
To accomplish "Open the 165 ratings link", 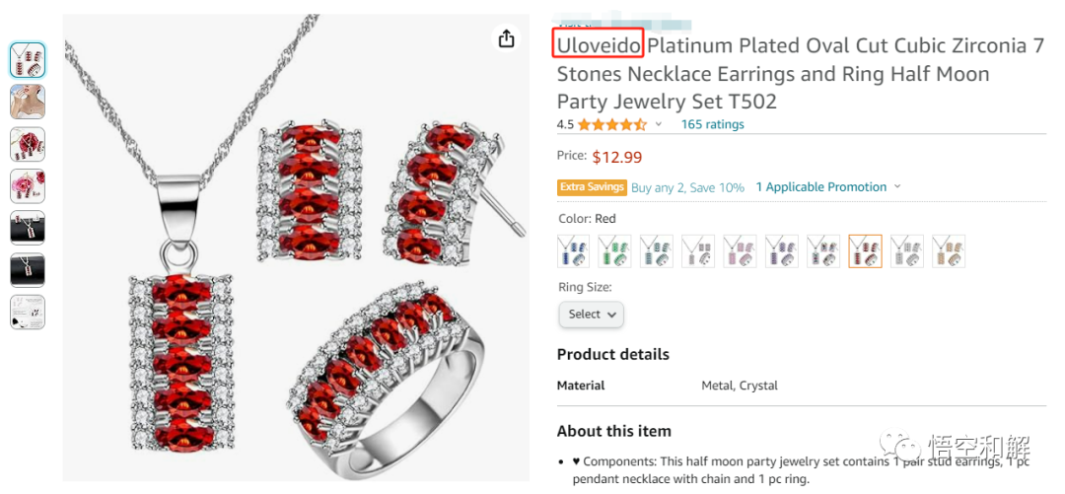I will click(712, 124).
